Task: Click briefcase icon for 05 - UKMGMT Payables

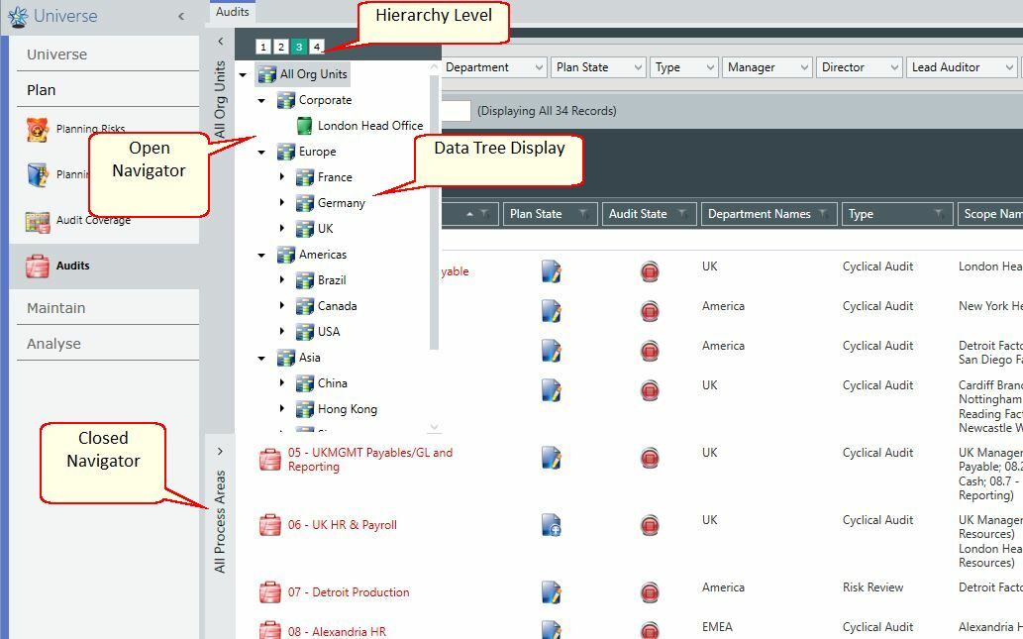Action: [x=269, y=460]
